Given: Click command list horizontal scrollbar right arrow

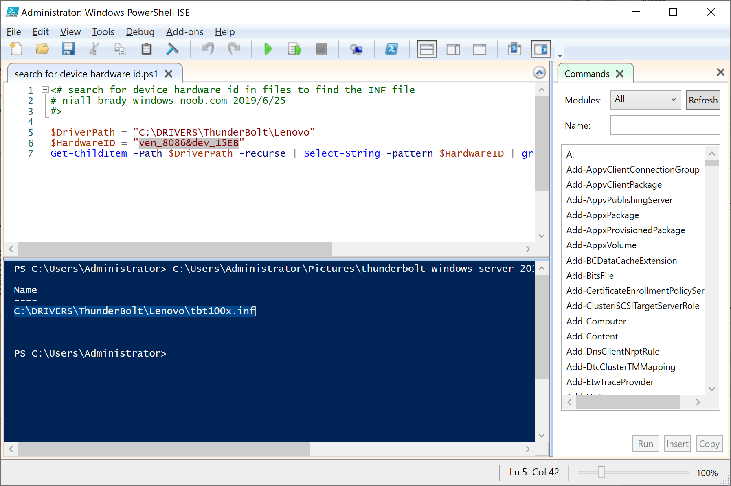Looking at the screenshot, I should pyautogui.click(x=698, y=402).
